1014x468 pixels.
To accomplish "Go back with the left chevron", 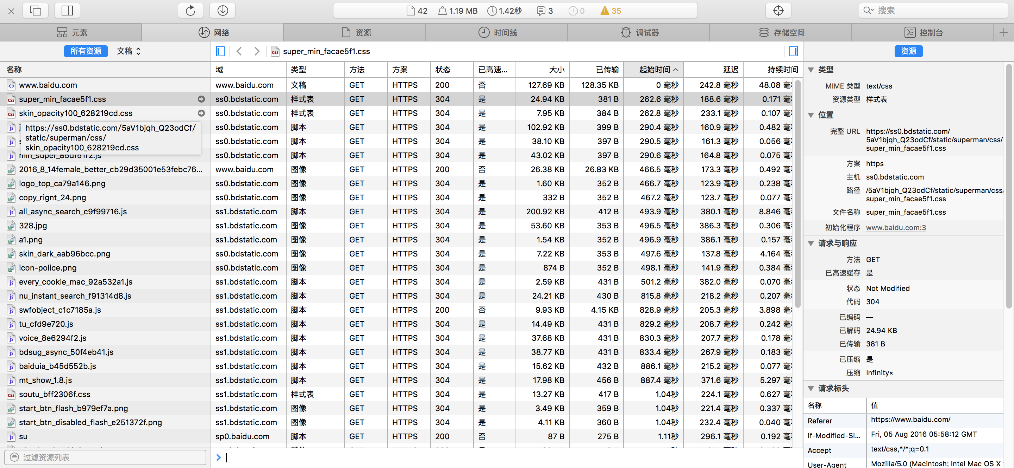I will point(239,51).
